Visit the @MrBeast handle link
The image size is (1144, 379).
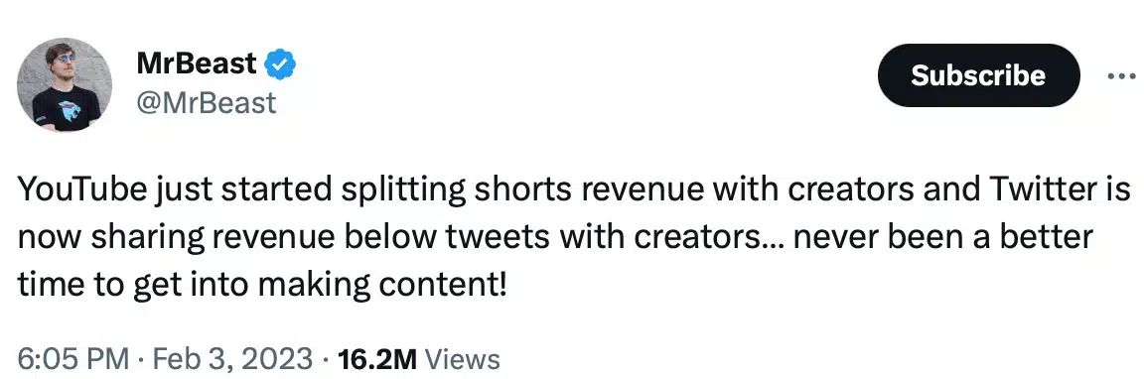[207, 103]
